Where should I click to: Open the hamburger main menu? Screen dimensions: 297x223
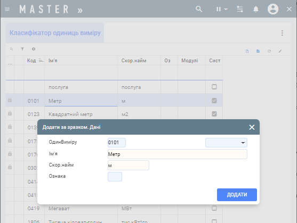pos(7,9)
